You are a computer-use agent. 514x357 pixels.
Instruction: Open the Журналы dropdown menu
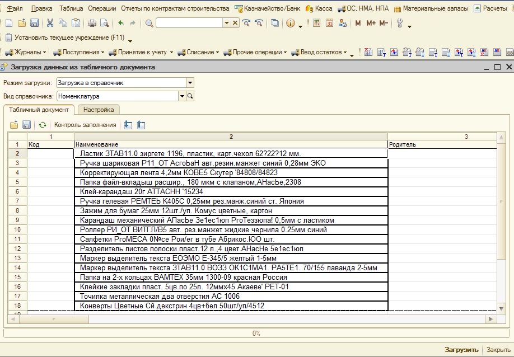[26, 52]
